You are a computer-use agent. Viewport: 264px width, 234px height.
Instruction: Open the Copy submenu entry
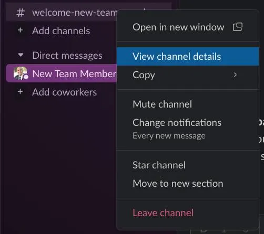point(188,75)
